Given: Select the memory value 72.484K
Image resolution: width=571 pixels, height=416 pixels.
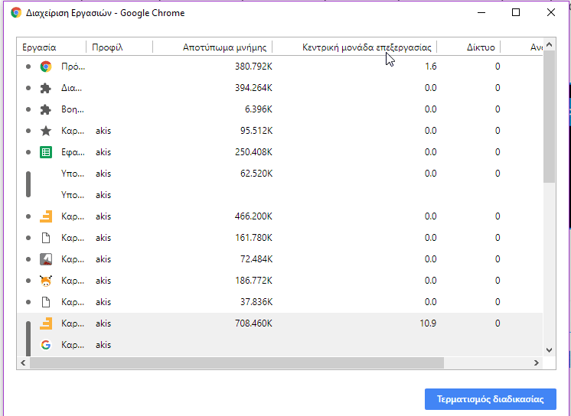Looking at the screenshot, I should [x=256, y=259].
